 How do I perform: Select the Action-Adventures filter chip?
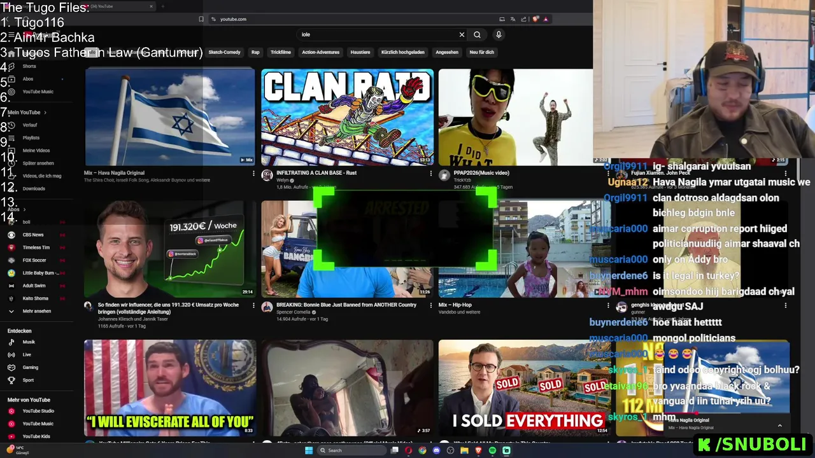[x=320, y=52]
